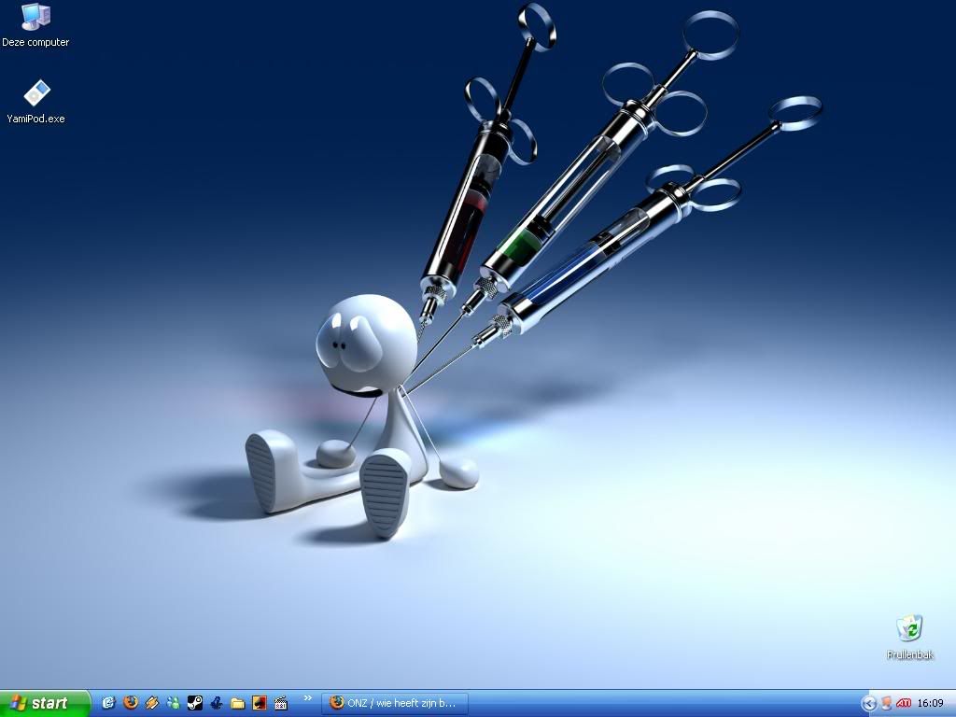
Task: Launch Internet Explorer from Quick Launch
Action: coord(108,703)
